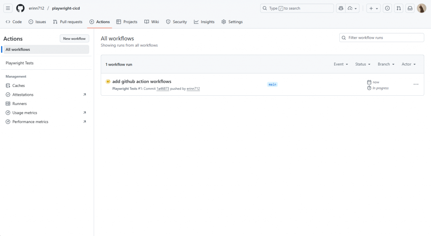Switch to the Code tab
The width and height of the screenshot is (431, 236).
tap(14, 22)
